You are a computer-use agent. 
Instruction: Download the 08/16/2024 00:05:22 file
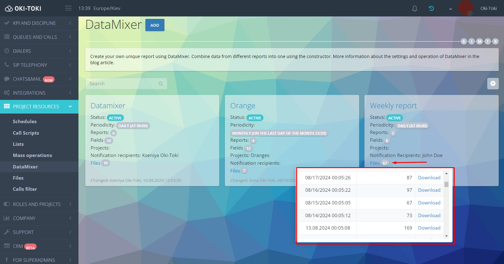429,190
